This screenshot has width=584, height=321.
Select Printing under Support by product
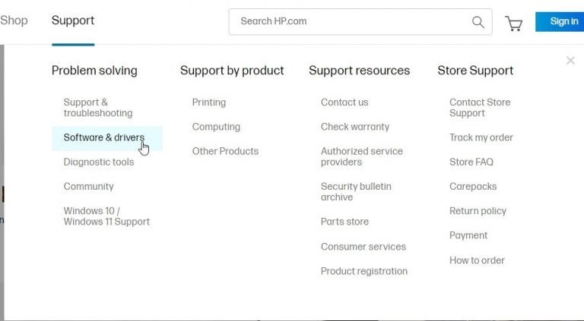tap(208, 102)
